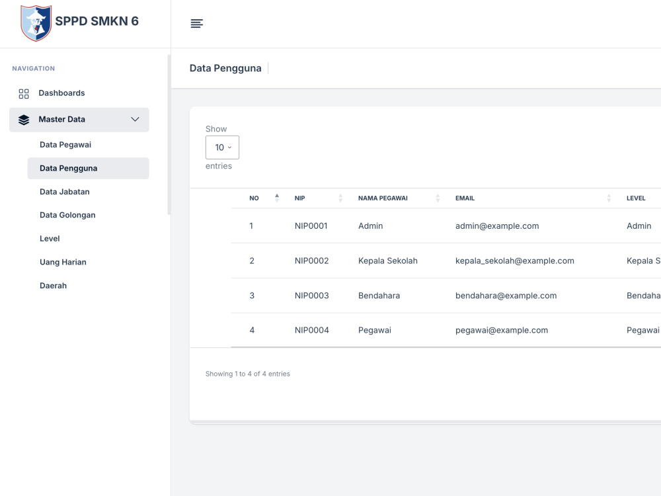Click pegawai@example.com email

pos(502,331)
